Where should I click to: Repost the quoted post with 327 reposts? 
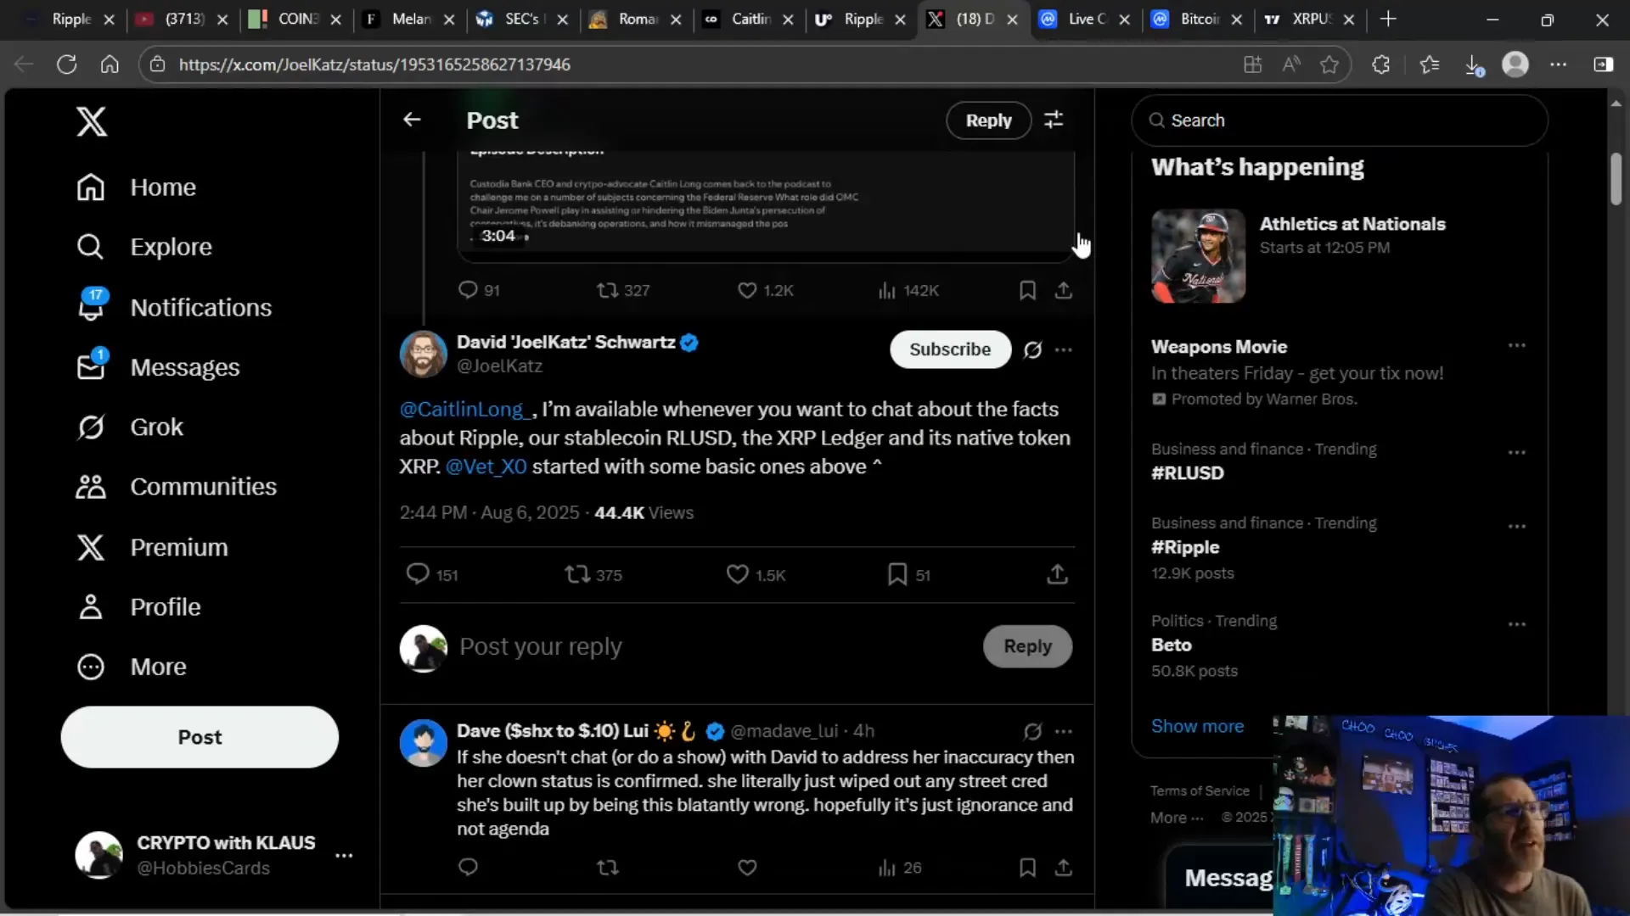coord(623,290)
